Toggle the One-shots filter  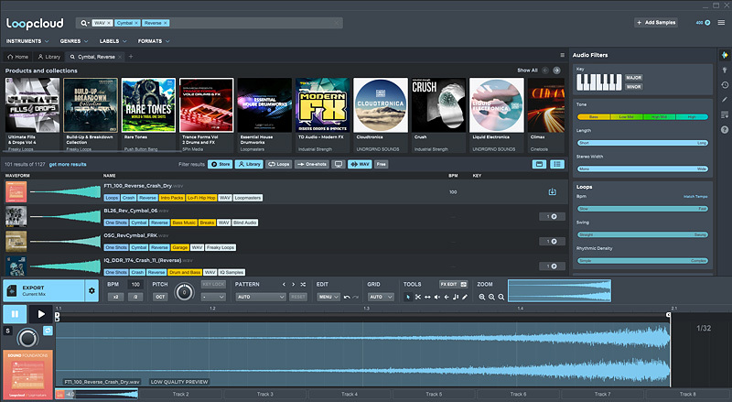[x=311, y=164]
